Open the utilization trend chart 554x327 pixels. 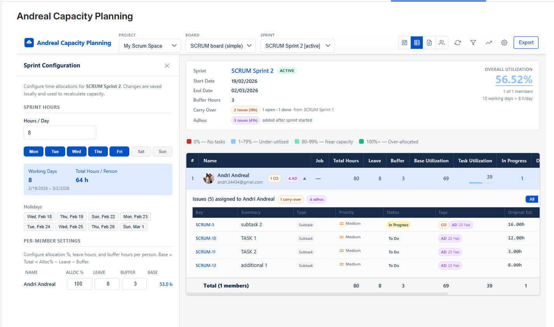click(488, 42)
